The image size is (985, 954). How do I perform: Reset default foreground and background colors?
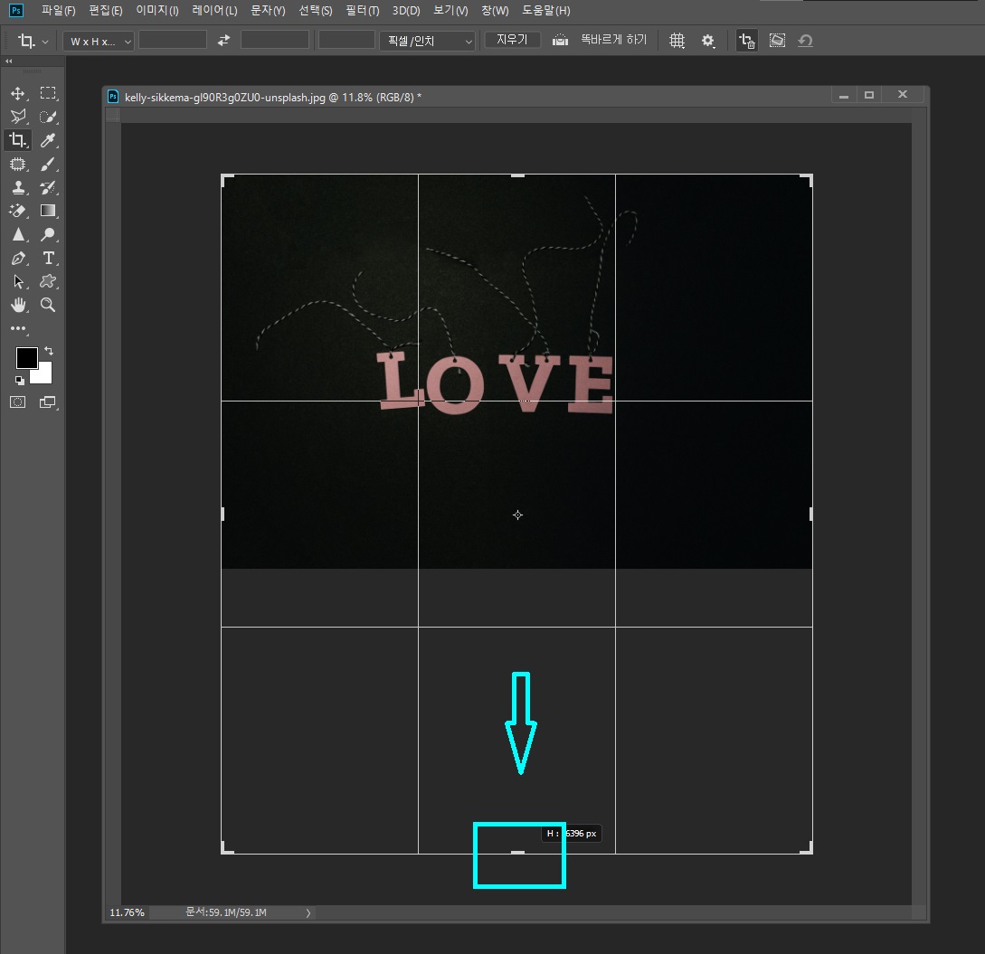pos(20,380)
